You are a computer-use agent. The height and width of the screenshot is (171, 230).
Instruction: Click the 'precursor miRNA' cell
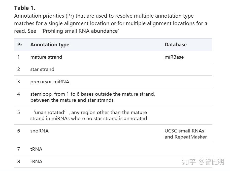50,82
